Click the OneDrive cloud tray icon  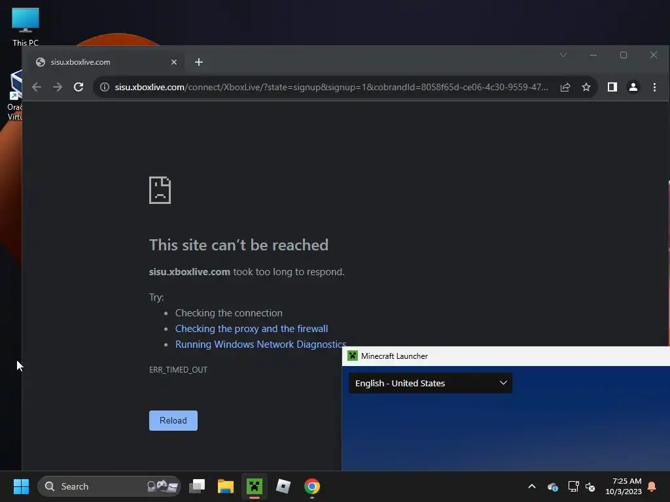click(x=552, y=486)
